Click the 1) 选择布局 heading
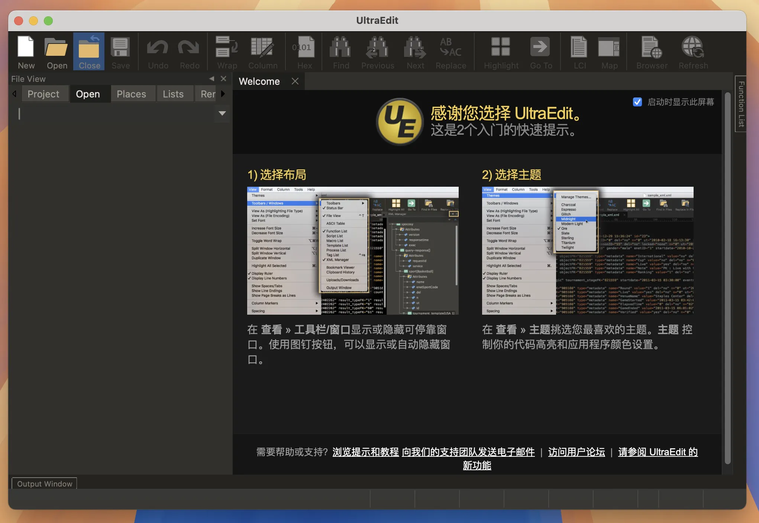This screenshot has width=759, height=523. click(277, 174)
